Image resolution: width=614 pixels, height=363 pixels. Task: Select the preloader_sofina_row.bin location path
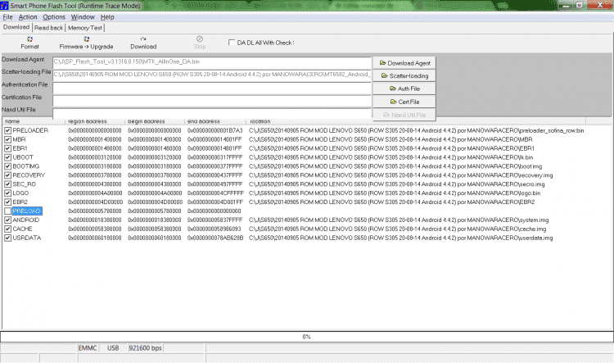tap(416, 130)
